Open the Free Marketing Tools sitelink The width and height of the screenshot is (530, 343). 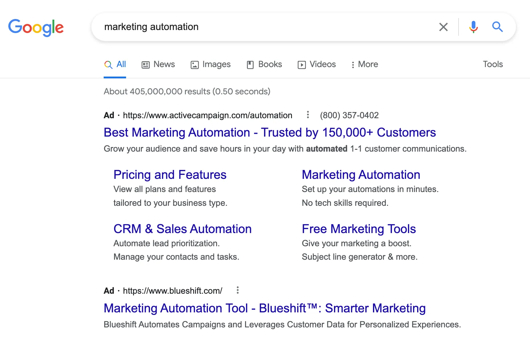pos(359,229)
